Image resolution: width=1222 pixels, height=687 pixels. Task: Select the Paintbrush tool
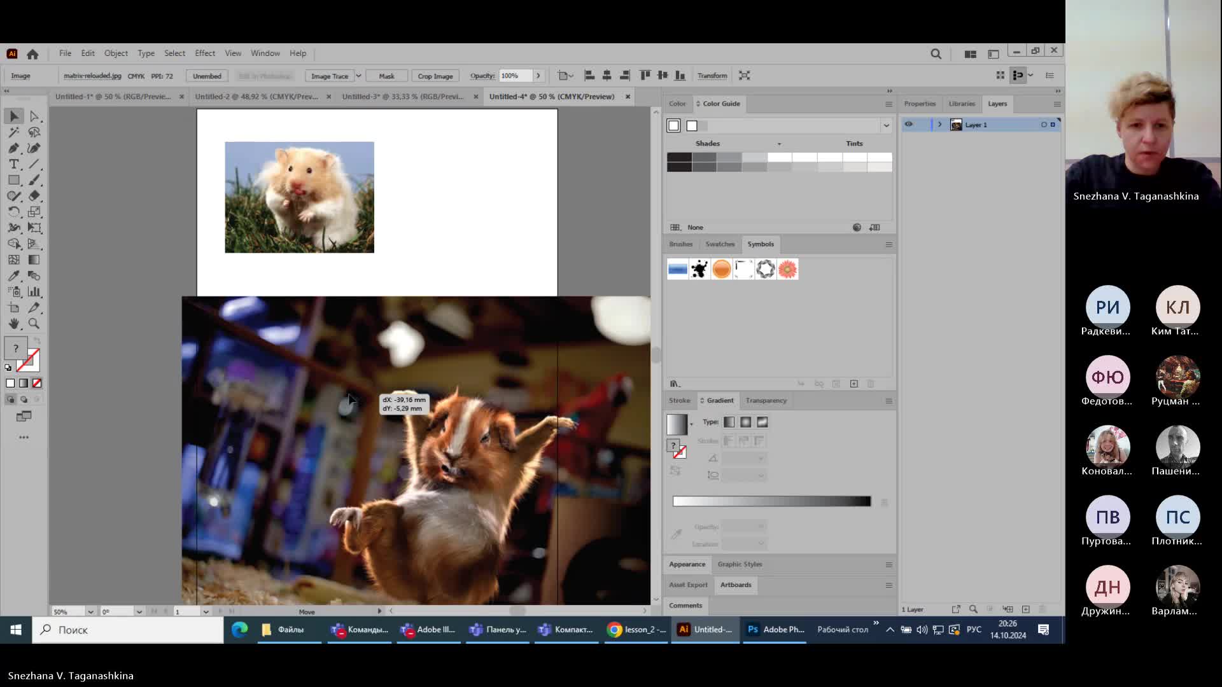(34, 180)
